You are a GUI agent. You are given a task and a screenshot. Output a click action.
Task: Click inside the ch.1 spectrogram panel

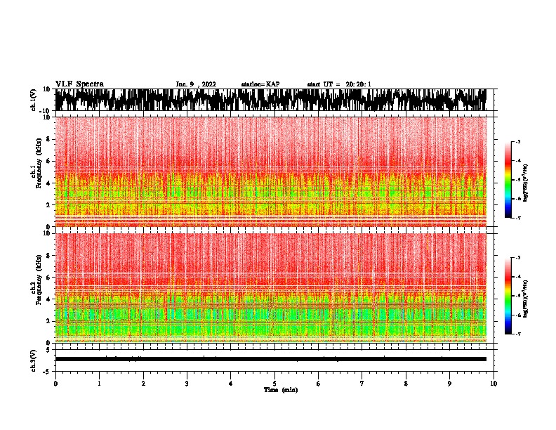(270, 171)
